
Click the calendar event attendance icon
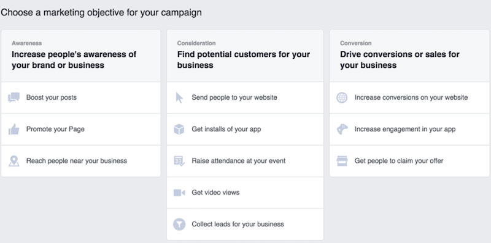point(179,161)
